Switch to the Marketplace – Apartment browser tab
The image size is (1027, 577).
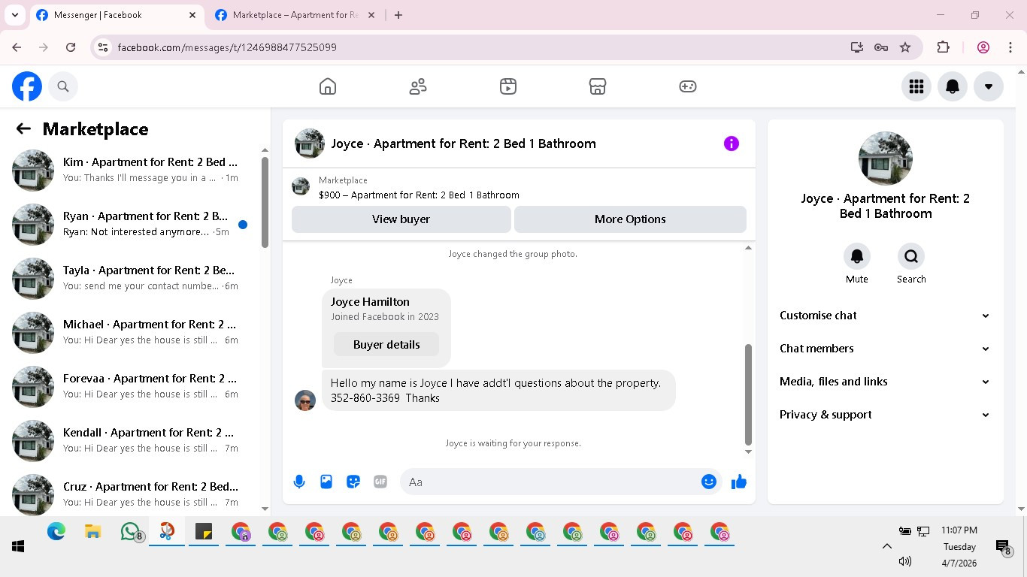tap(295, 15)
